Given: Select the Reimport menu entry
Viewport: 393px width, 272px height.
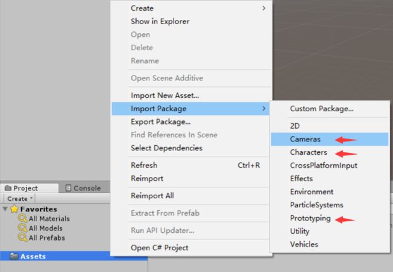Looking at the screenshot, I should coord(192,178).
